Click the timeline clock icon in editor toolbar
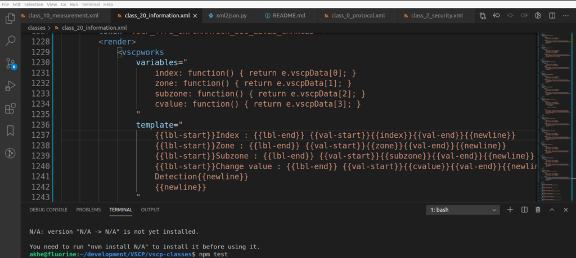576x258 pixels. pos(538,16)
